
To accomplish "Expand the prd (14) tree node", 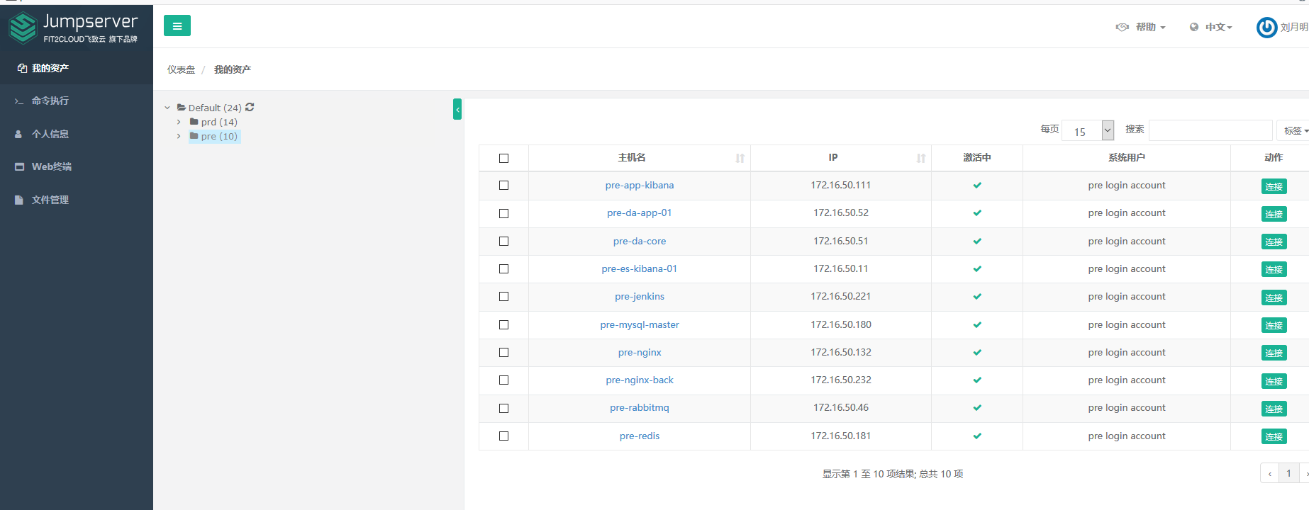I will coord(179,122).
